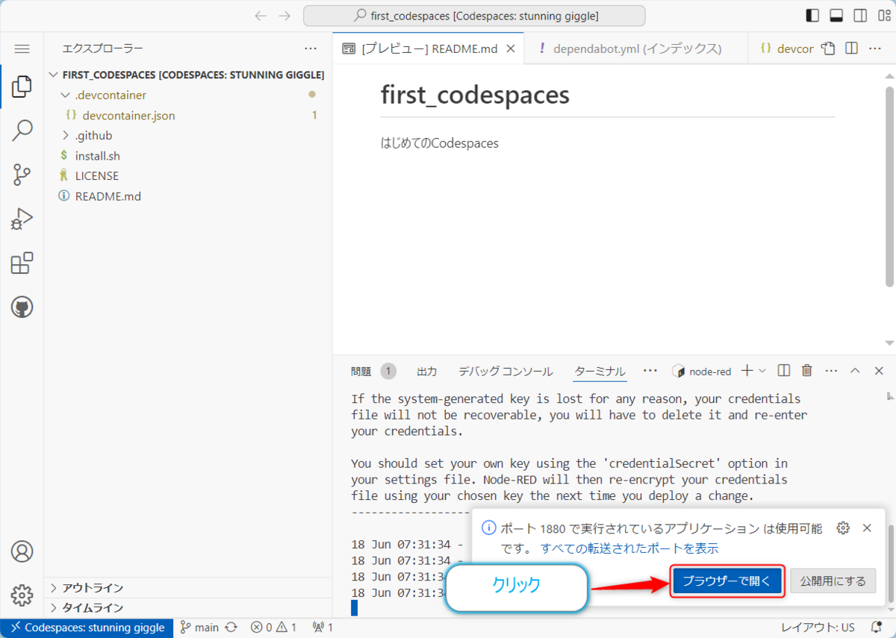Open the Search view in the activity bar
The height and width of the screenshot is (638, 896).
(22, 130)
